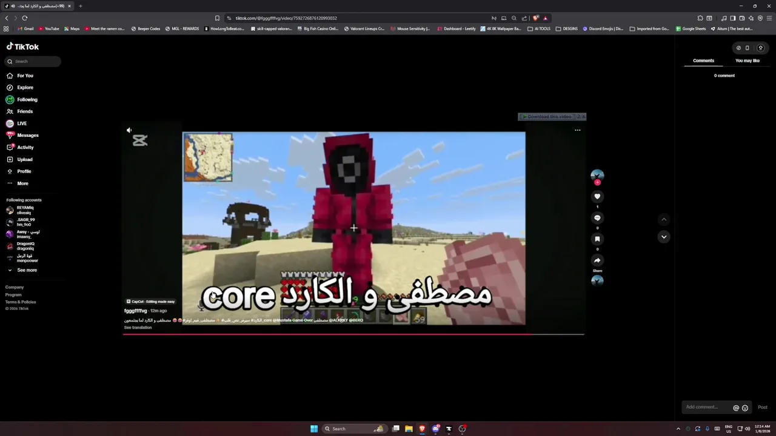The width and height of the screenshot is (776, 436).
Task: Open taskbar clock and date
Action: (x=762, y=429)
